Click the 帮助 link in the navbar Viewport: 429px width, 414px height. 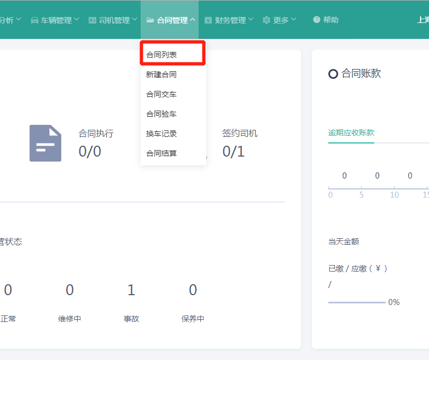click(x=331, y=20)
